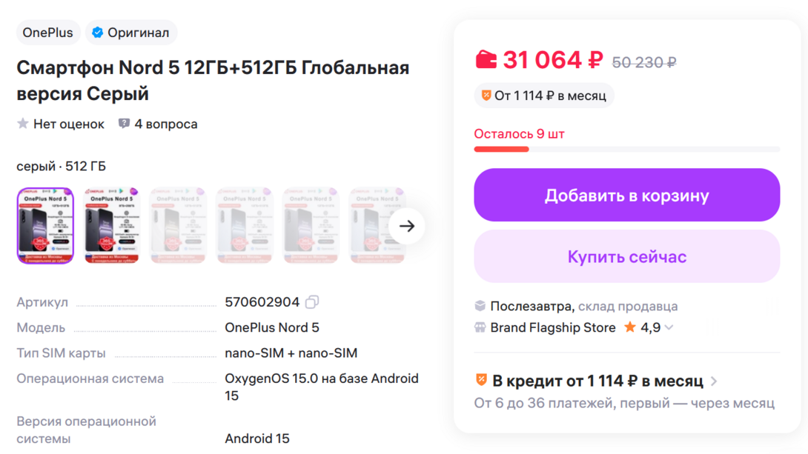Select the third white phone thumbnail
Viewport: 808px width, 454px height.
pos(178,226)
